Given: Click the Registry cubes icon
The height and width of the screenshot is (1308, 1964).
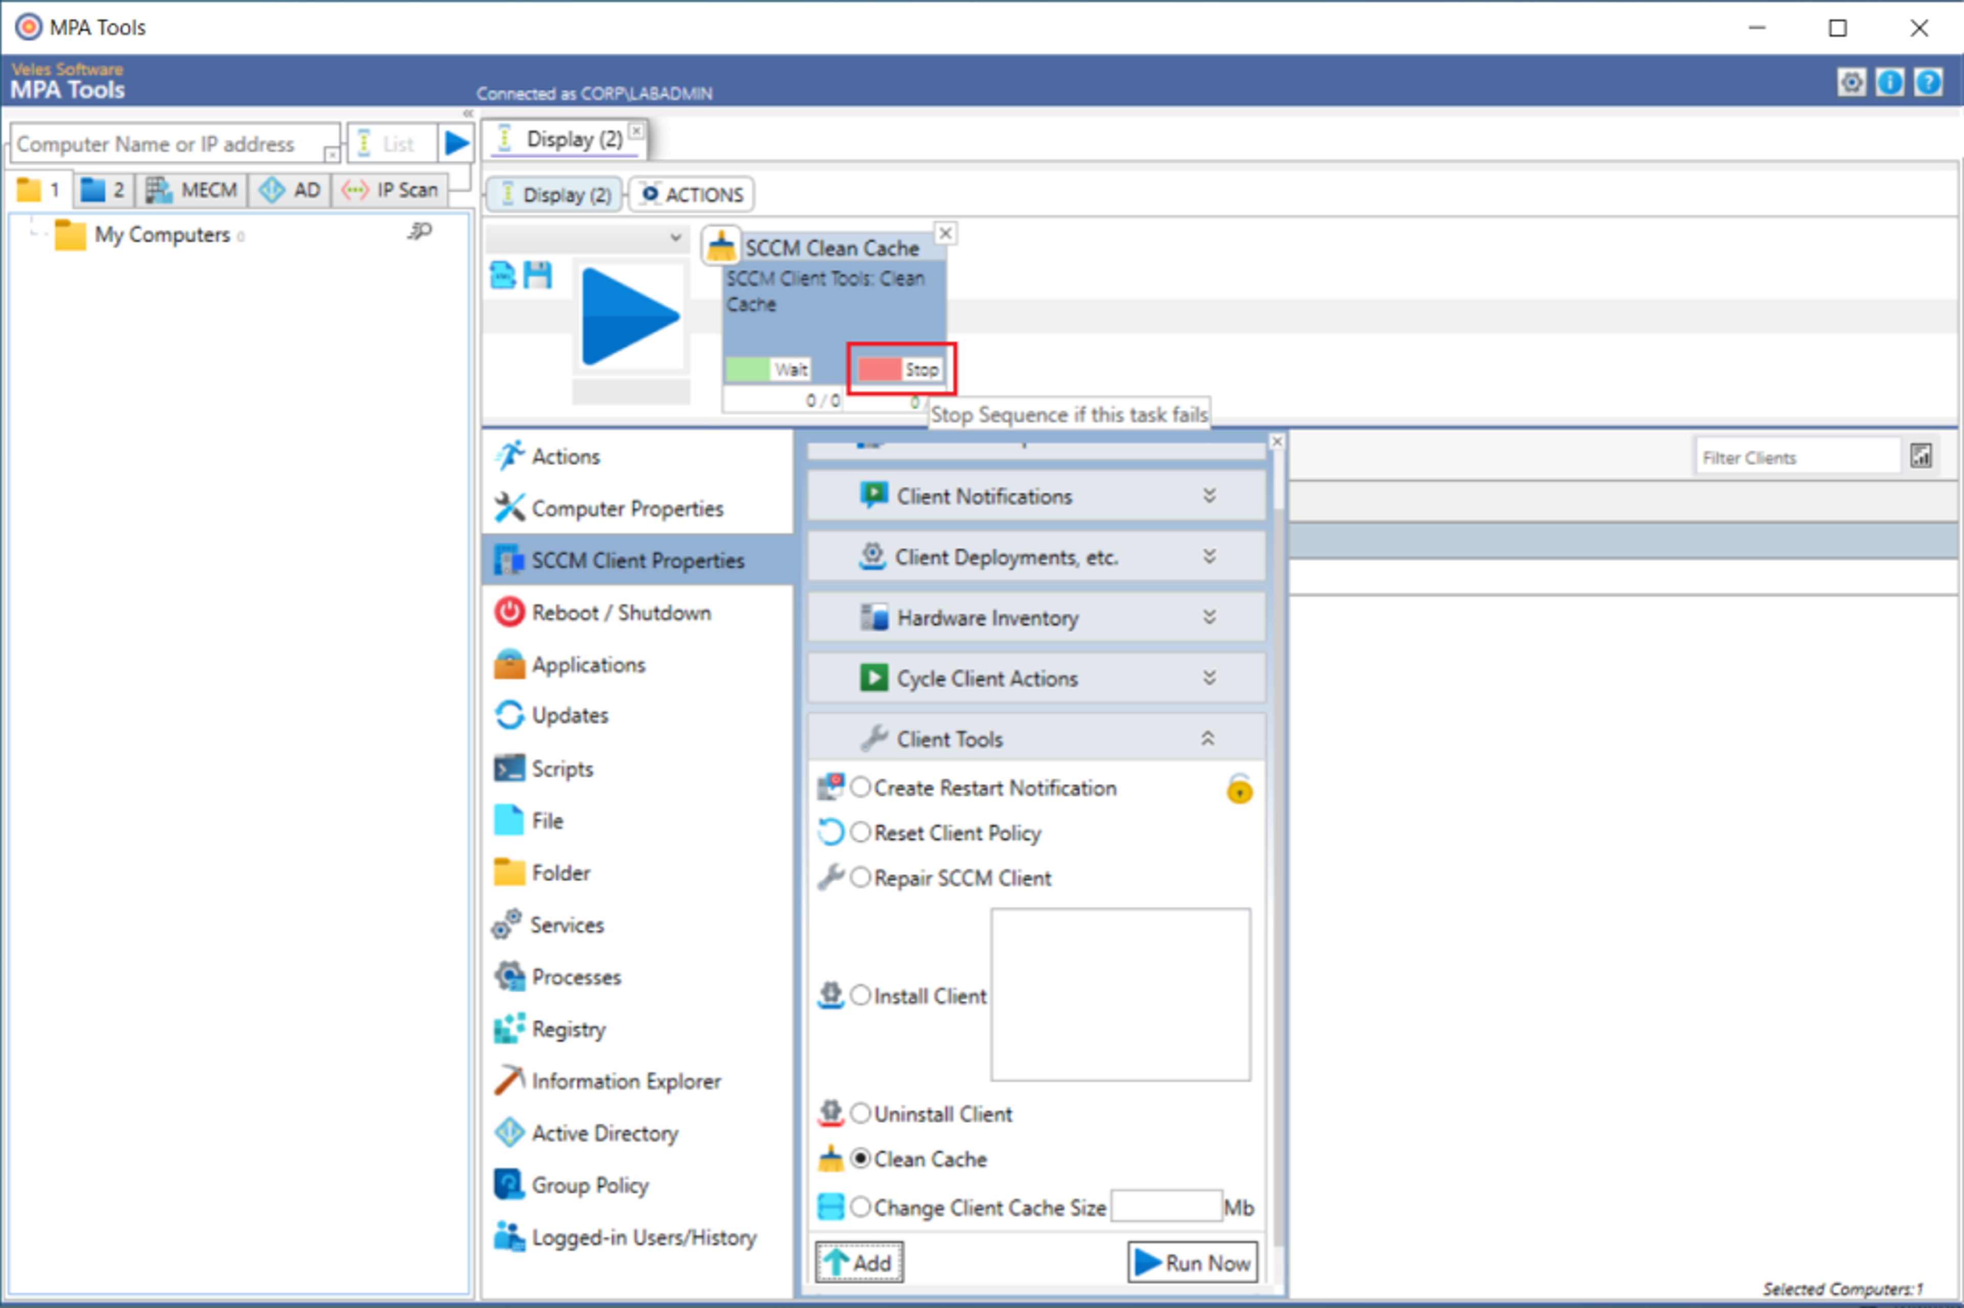Looking at the screenshot, I should 509,1028.
